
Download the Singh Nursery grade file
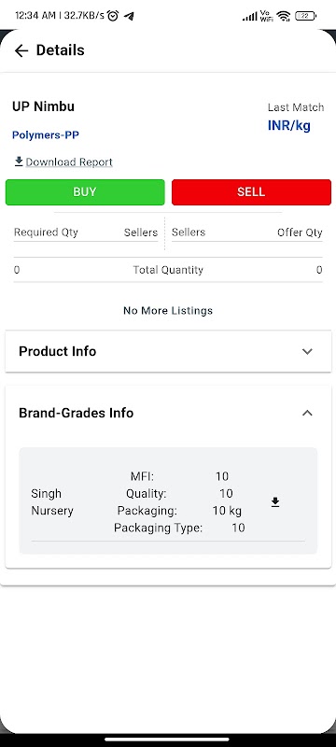(x=275, y=502)
